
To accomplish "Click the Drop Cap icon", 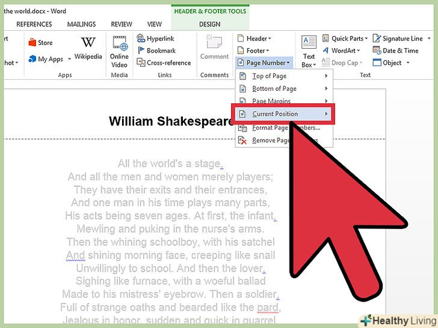I will 325,62.
